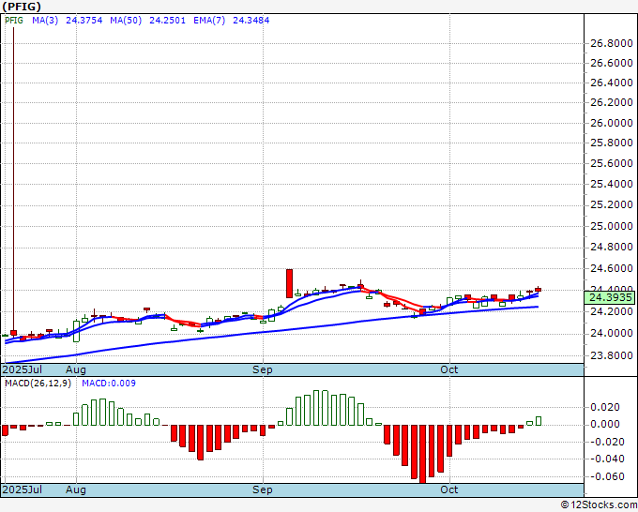Click the MACD(26,12,9) indicator label
This screenshot has height=512, width=638.
pyautogui.click(x=38, y=384)
